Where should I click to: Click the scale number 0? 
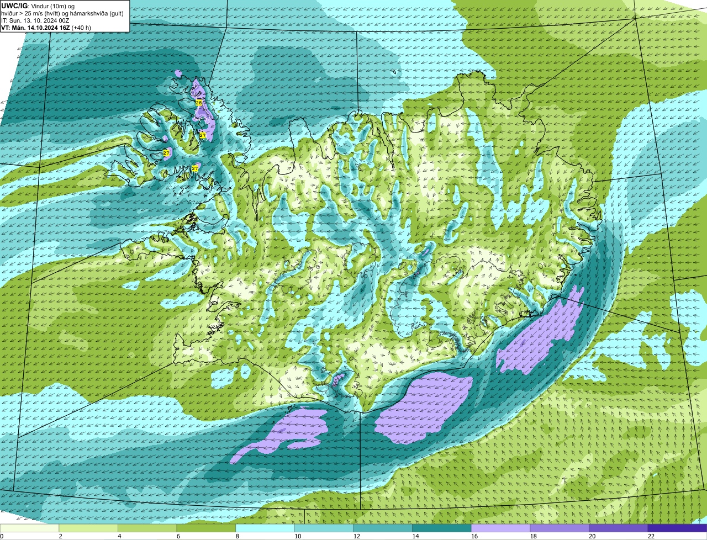pos(2,536)
